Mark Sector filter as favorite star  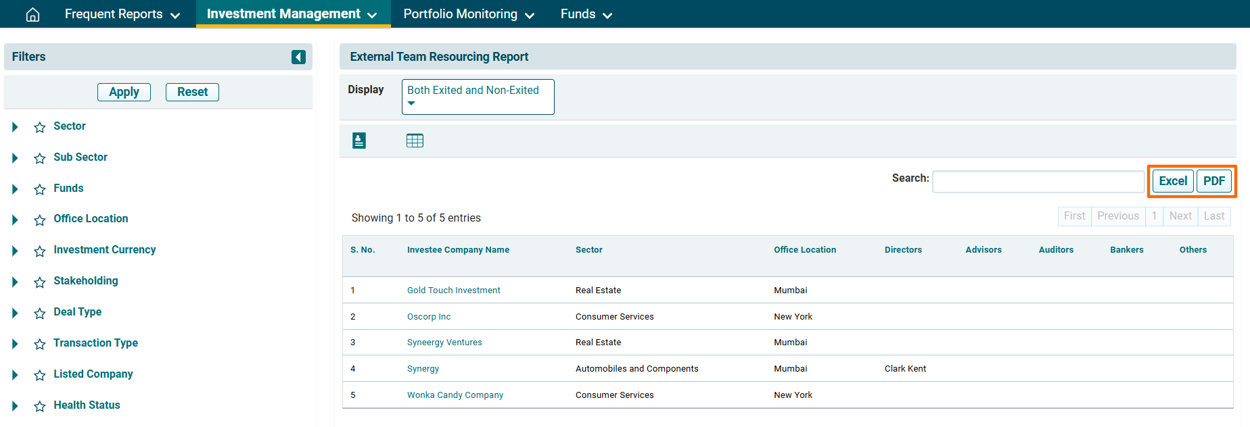tap(40, 127)
